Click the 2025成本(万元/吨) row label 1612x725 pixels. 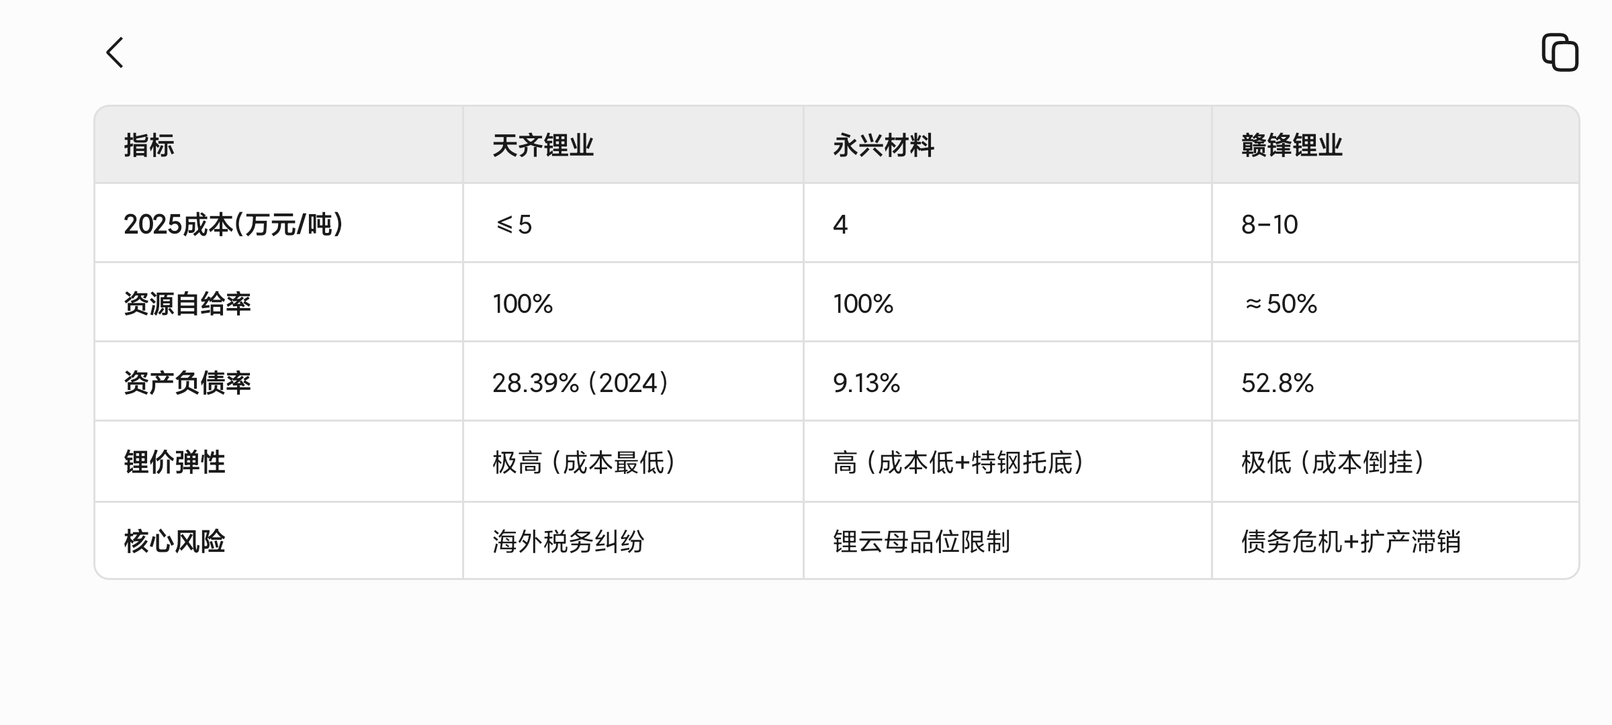click(234, 224)
